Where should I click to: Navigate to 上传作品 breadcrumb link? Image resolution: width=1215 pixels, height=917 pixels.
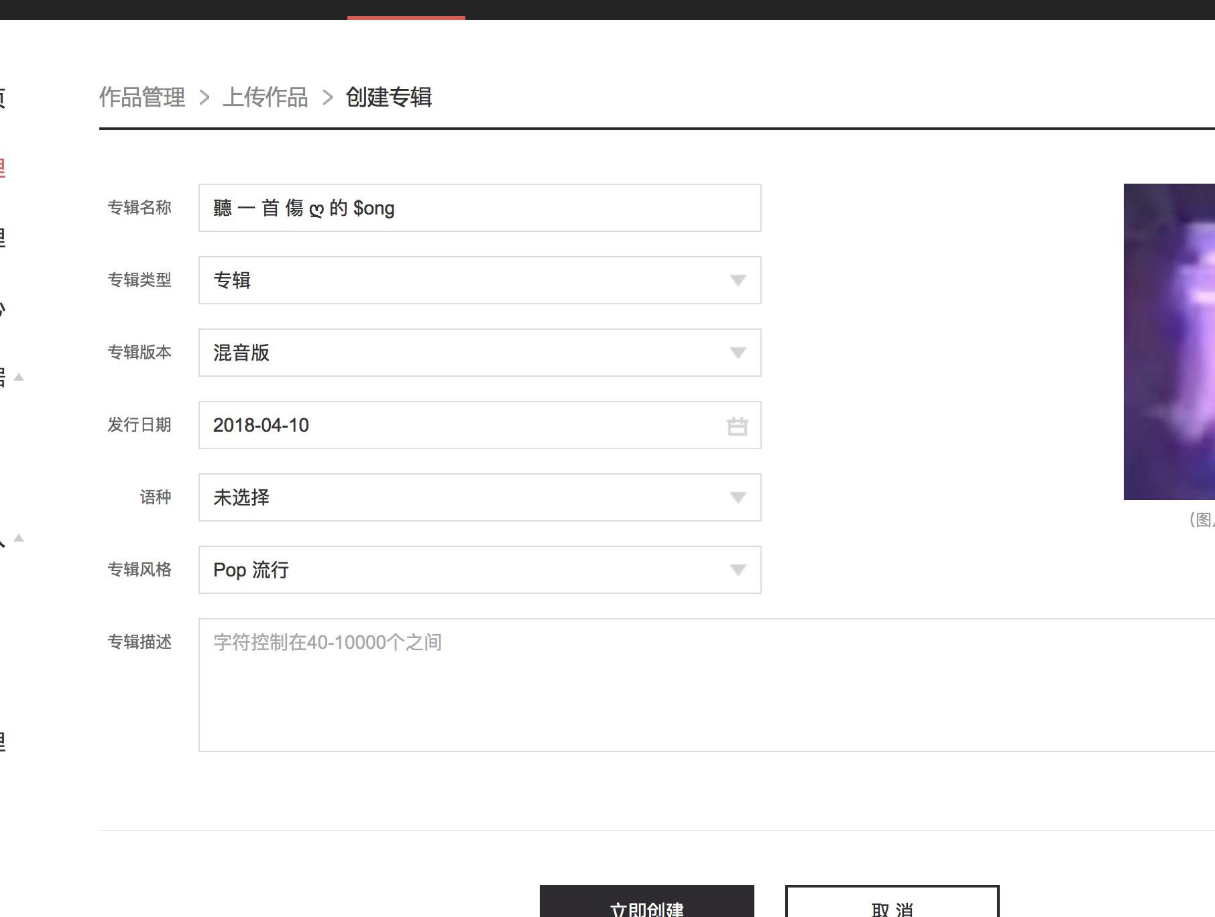(266, 98)
